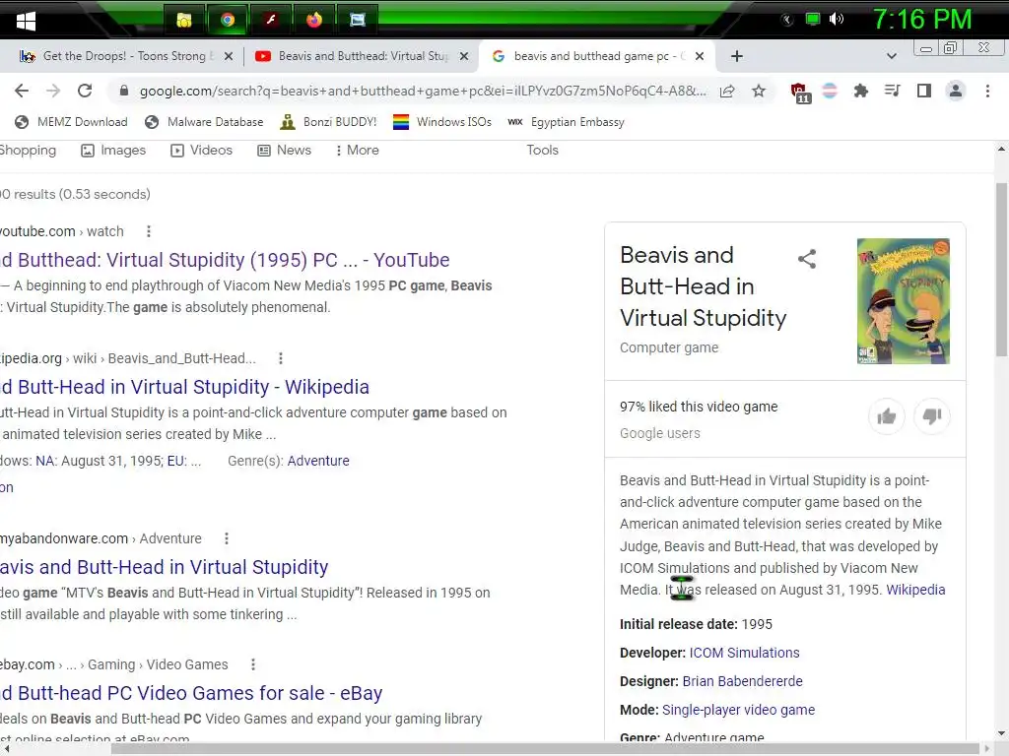Open eBay result's three-dot options
Image resolution: width=1009 pixels, height=756 pixels.
click(253, 664)
